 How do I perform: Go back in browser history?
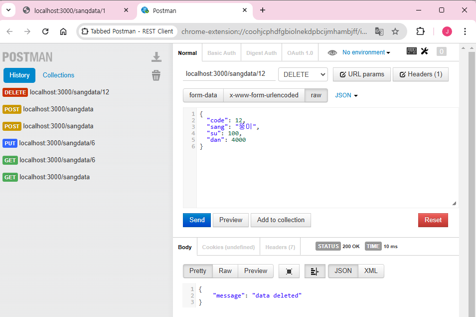(x=9, y=31)
